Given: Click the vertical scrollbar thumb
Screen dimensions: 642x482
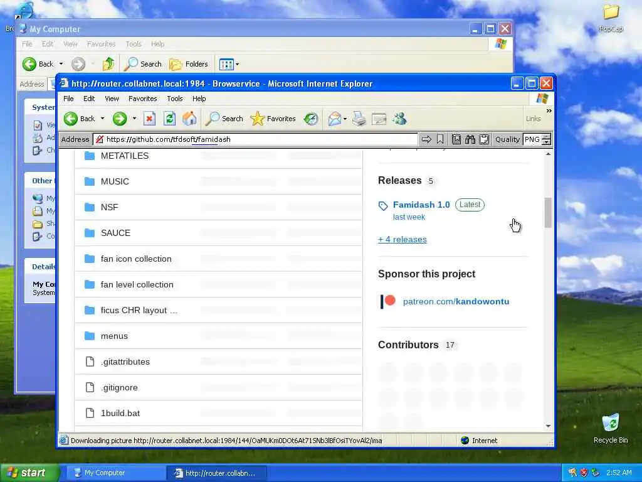Looking at the screenshot, I should 548,213.
